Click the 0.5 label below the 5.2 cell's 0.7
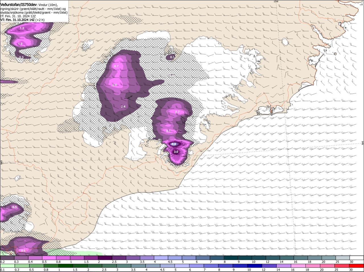The height and width of the screenshot is (272, 364). click(x=168, y=131)
